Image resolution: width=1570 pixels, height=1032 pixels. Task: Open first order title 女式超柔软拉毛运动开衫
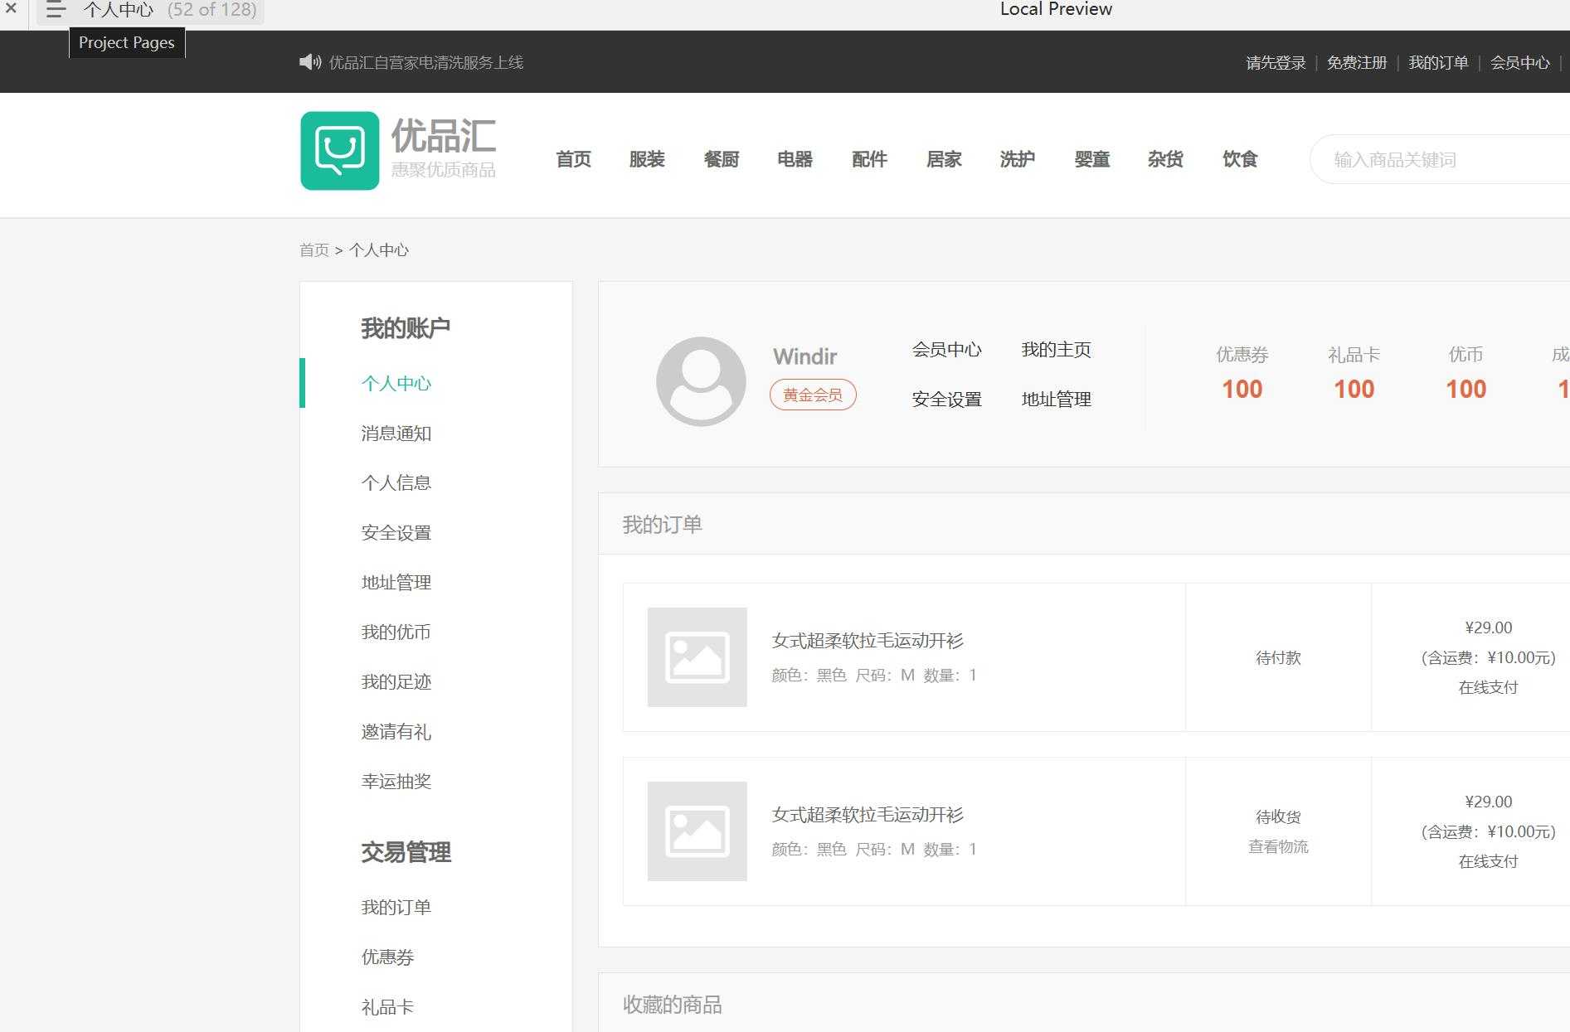click(868, 641)
